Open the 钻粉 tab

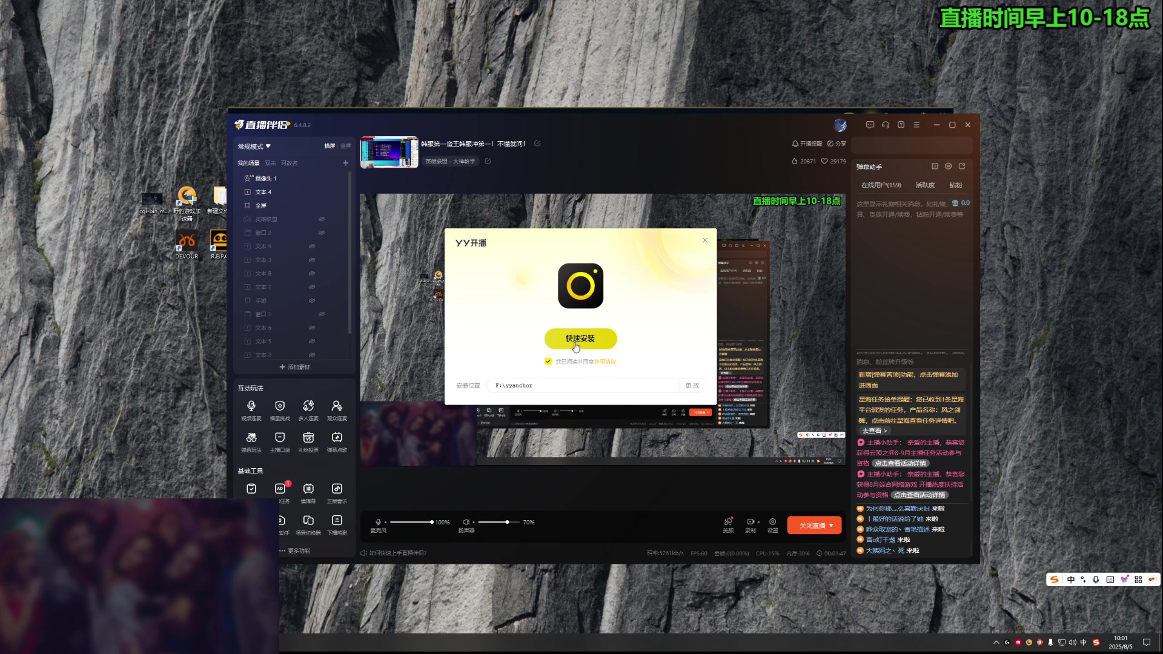coord(956,185)
